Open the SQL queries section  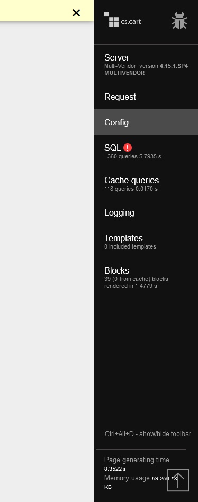pyautogui.click(x=146, y=151)
